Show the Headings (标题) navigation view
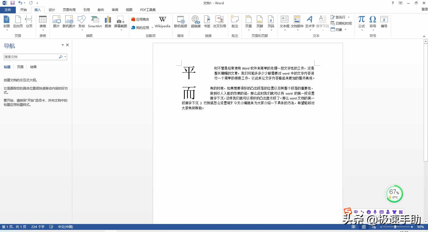428x232 pixels. pyautogui.click(x=7, y=67)
